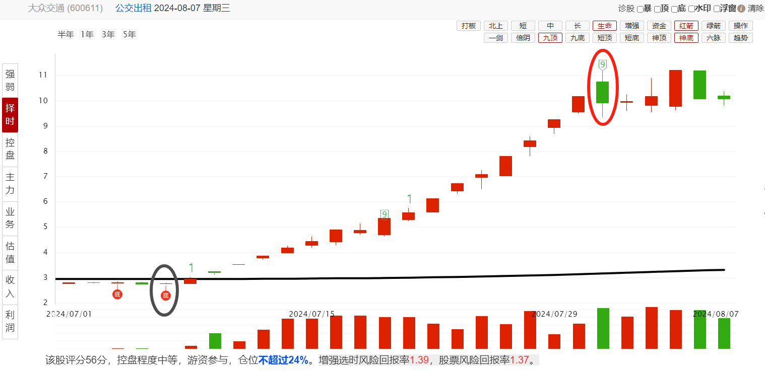This screenshot has height=372, width=765.
Task: Click the 1.37 stock risk return value
Action: tap(520, 360)
